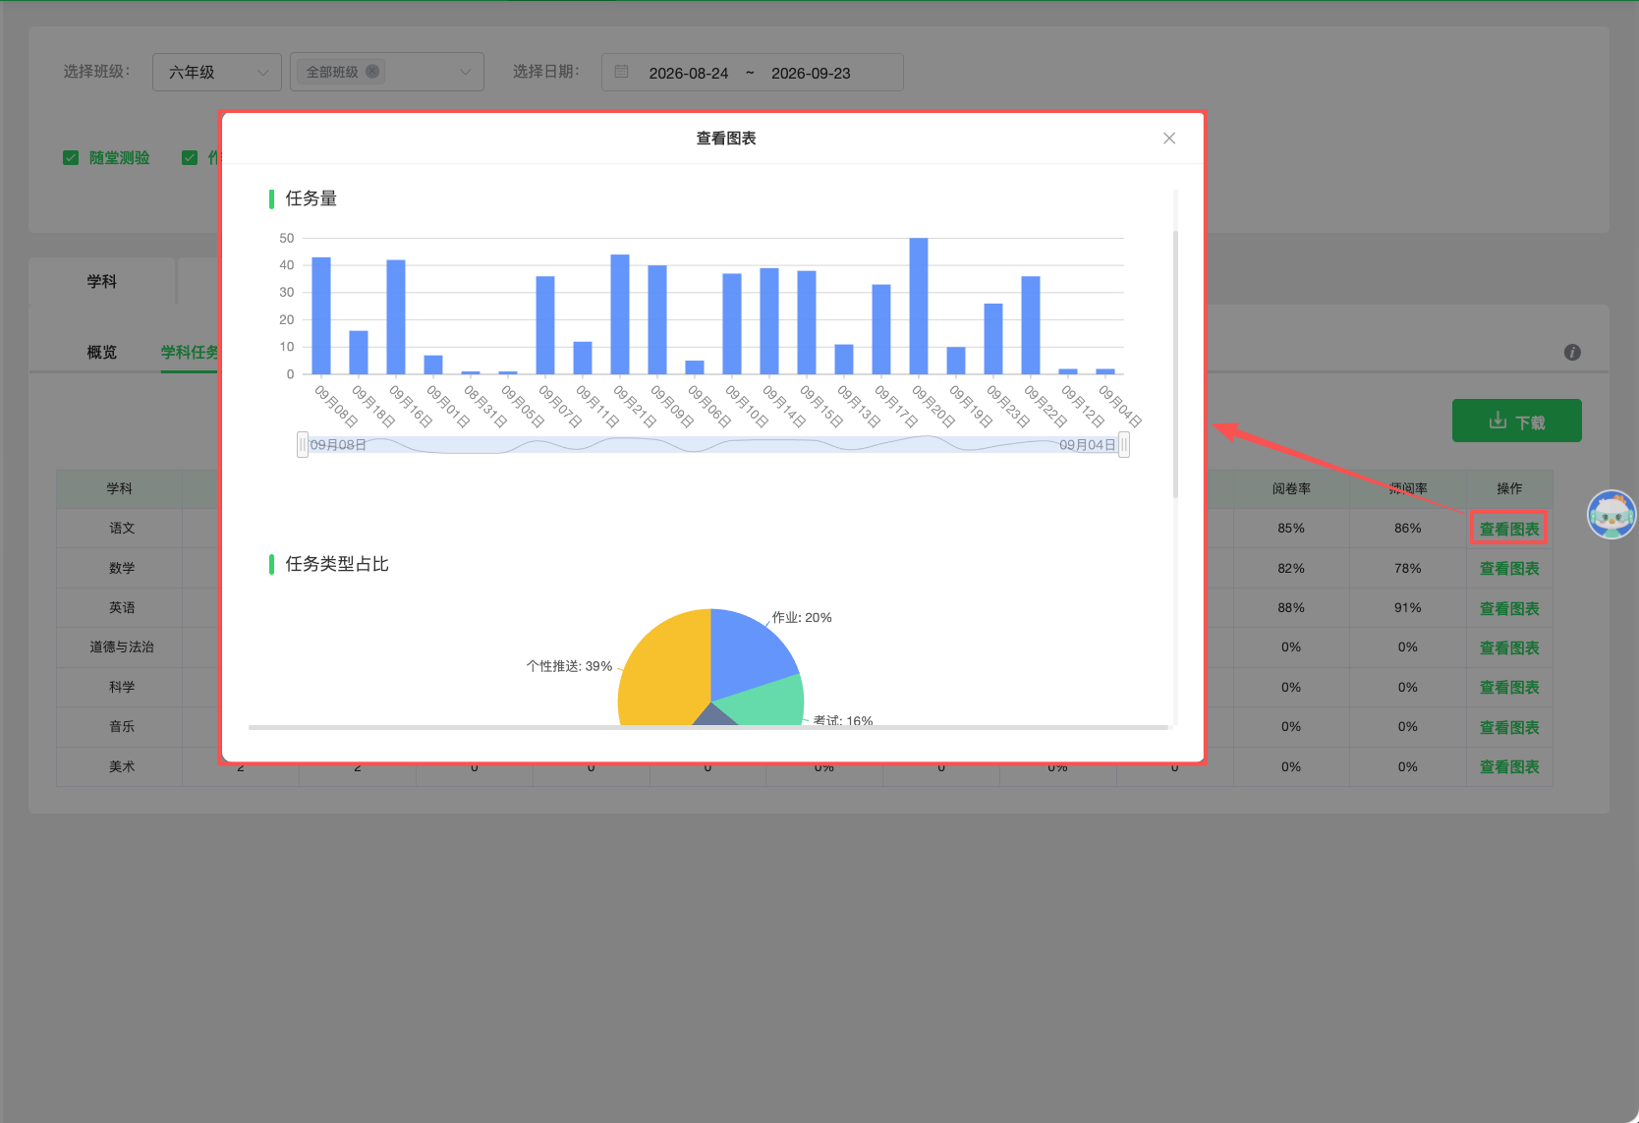Switch to the 学科任务 tab

(190, 352)
